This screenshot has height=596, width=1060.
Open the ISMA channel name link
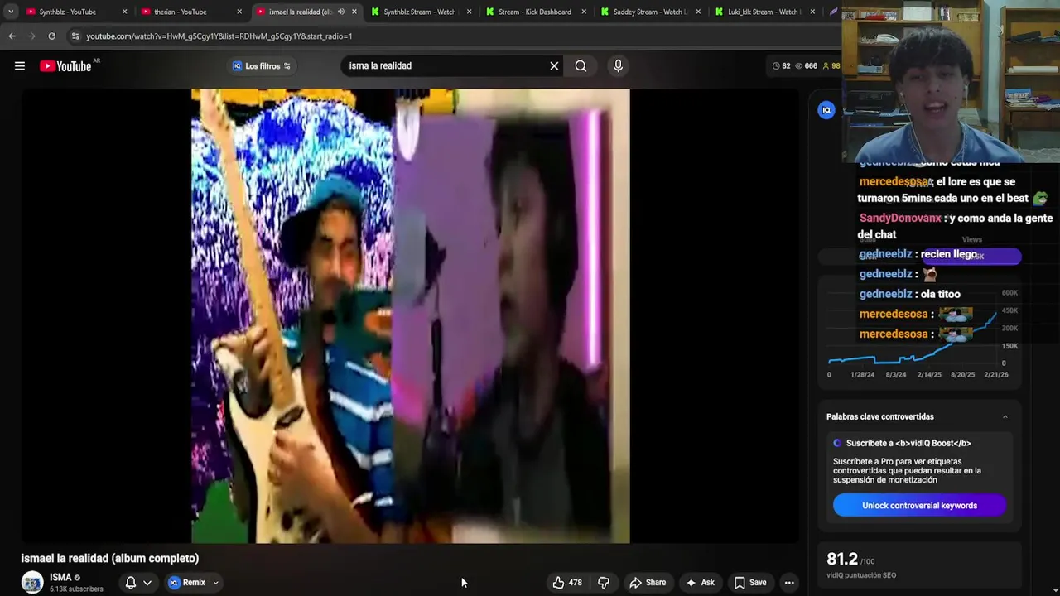tap(60, 578)
